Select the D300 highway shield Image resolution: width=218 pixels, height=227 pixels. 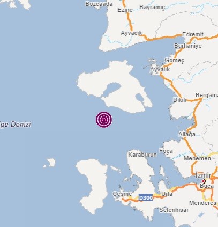coord(146,197)
